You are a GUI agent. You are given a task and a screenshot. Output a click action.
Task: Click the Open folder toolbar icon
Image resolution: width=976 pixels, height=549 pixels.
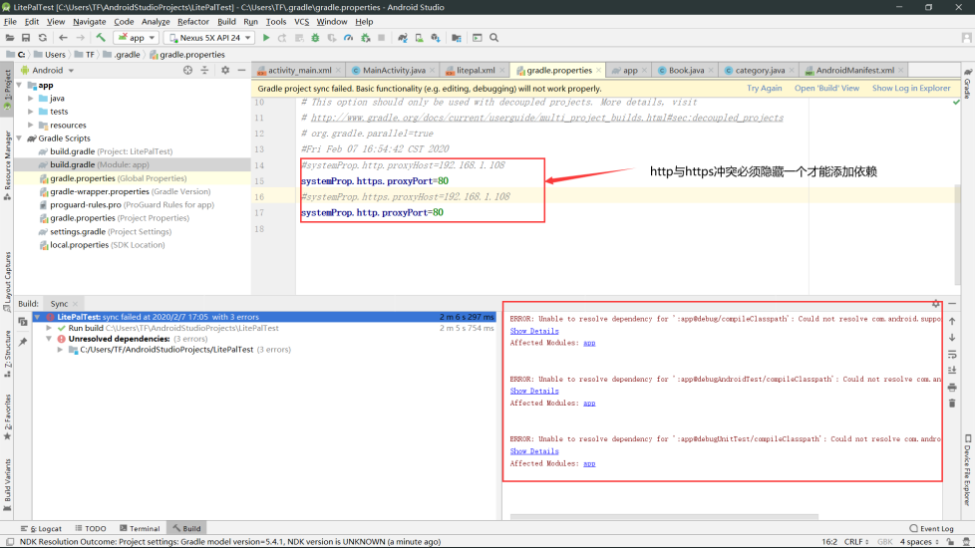click(10, 38)
